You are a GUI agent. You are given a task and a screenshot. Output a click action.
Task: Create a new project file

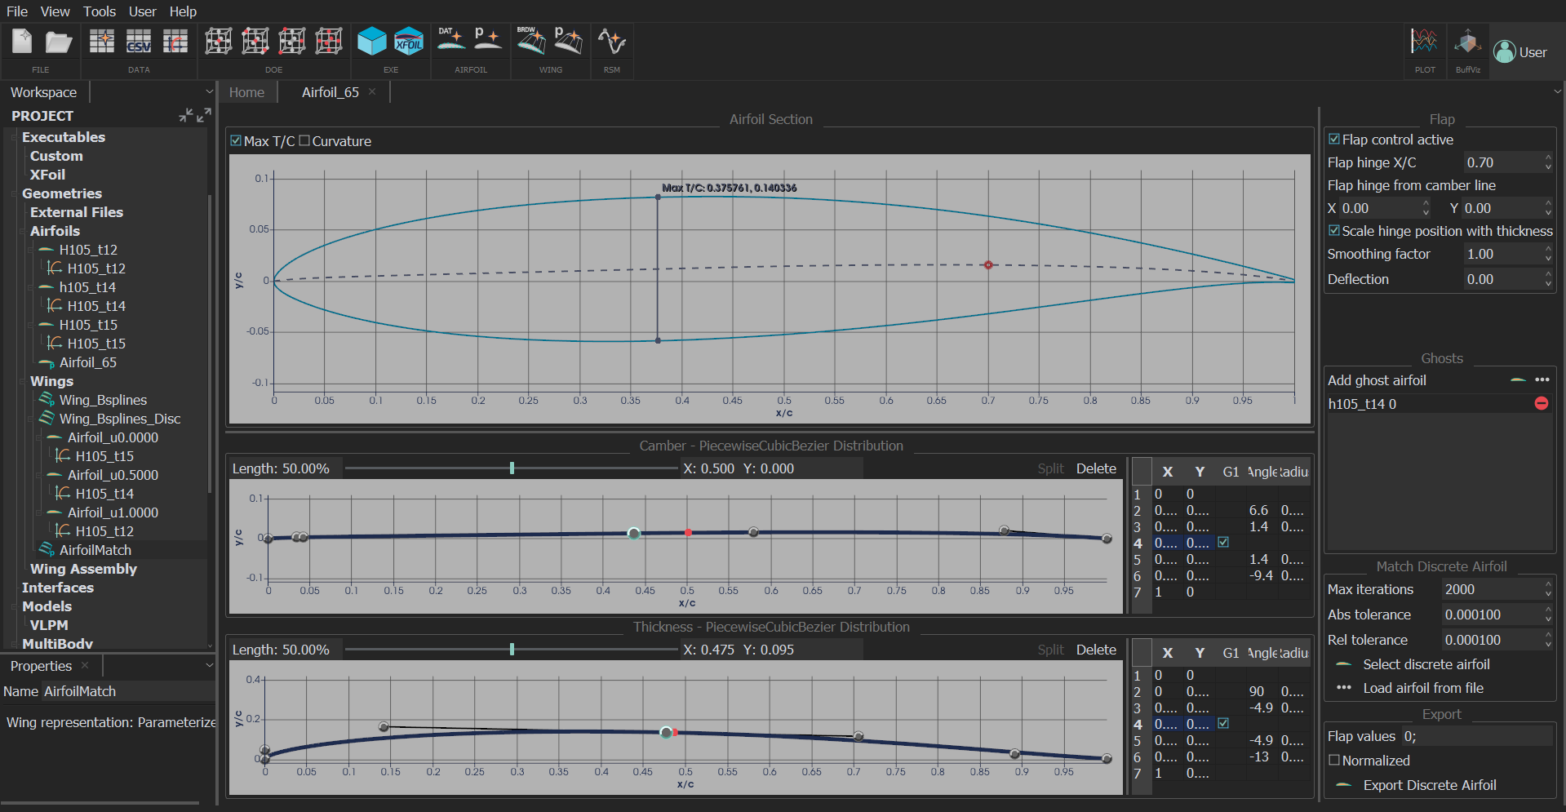22,41
